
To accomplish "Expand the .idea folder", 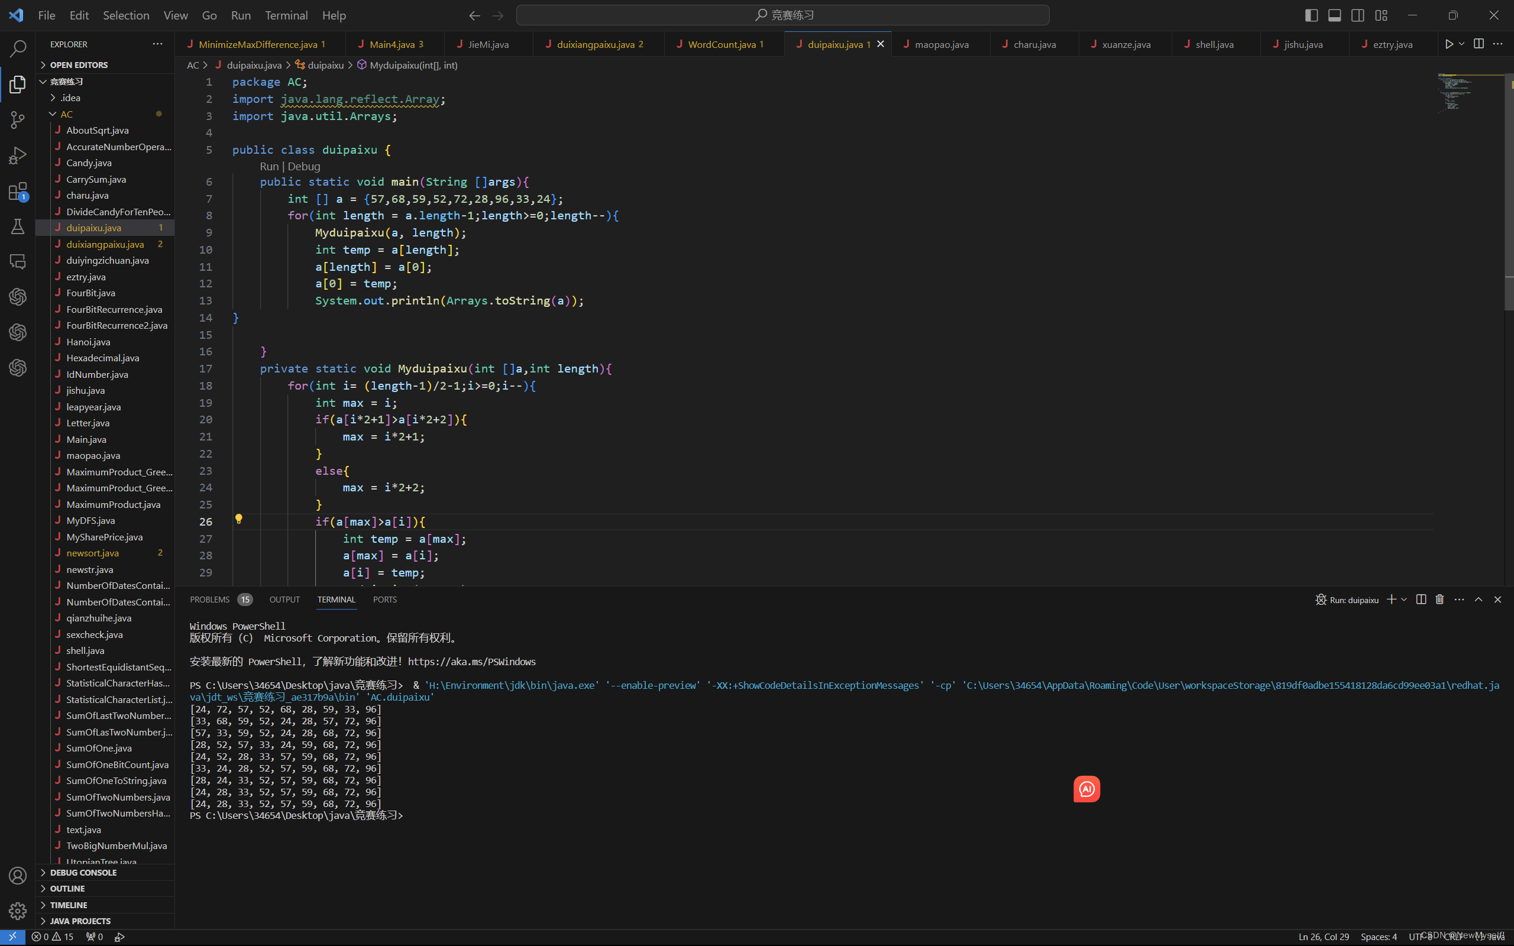I will [x=70, y=98].
